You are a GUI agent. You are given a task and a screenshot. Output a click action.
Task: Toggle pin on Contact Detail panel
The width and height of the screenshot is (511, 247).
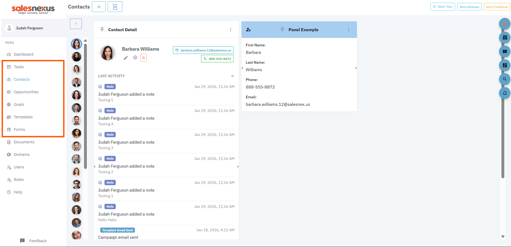[102, 30]
